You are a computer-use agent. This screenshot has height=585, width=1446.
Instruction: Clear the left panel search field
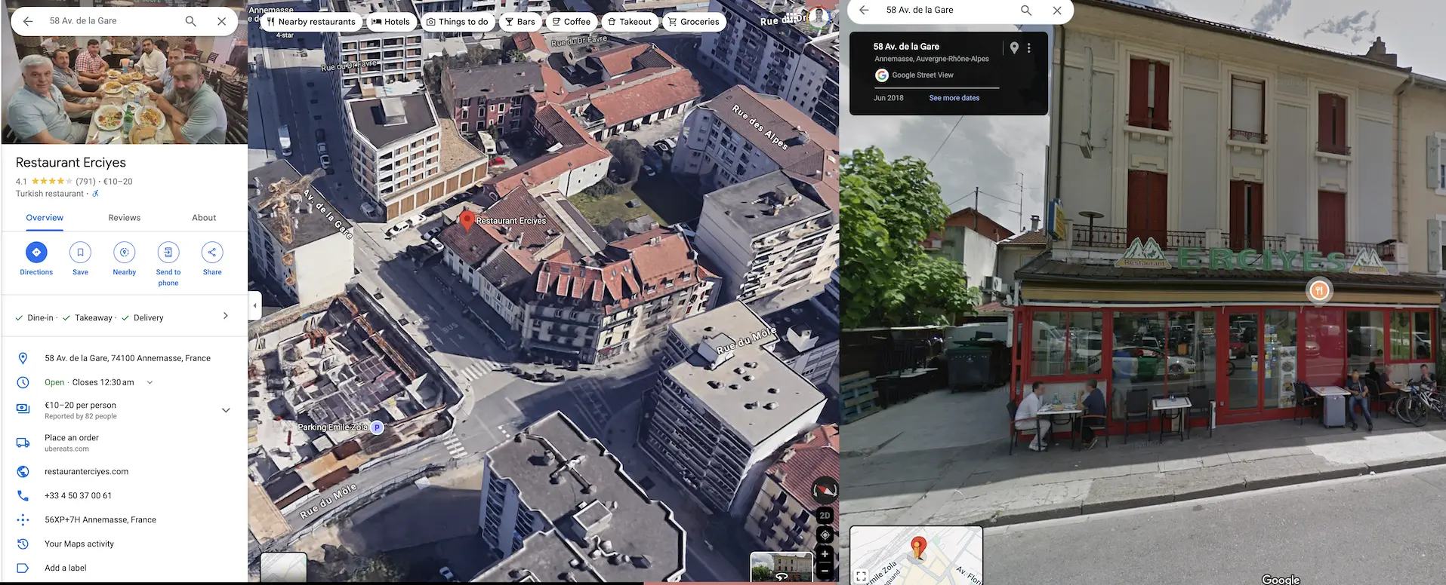click(221, 21)
